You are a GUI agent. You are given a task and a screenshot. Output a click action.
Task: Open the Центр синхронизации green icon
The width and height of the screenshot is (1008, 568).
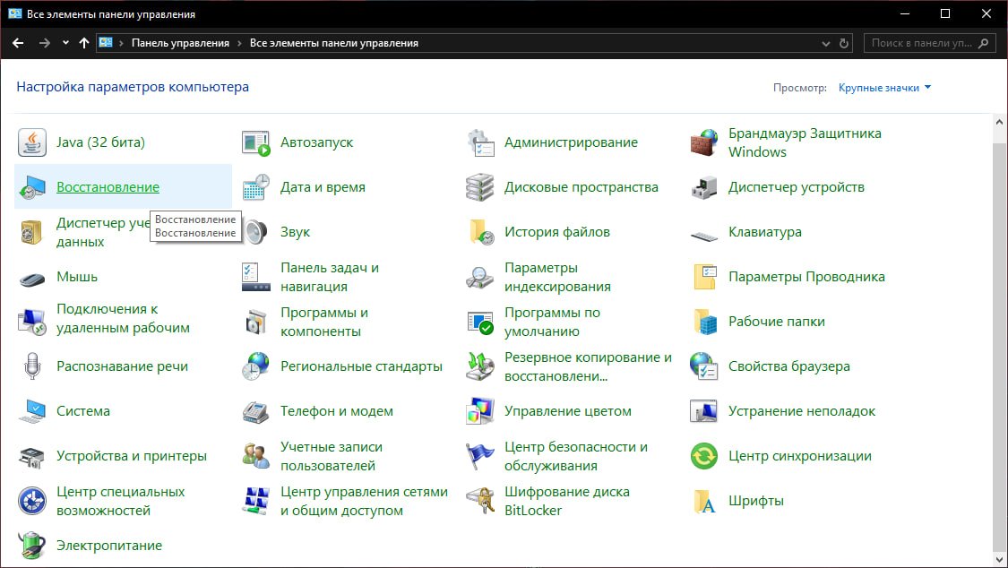[704, 456]
